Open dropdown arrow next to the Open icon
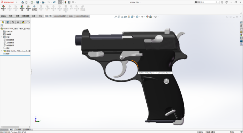 tap(35, 2)
